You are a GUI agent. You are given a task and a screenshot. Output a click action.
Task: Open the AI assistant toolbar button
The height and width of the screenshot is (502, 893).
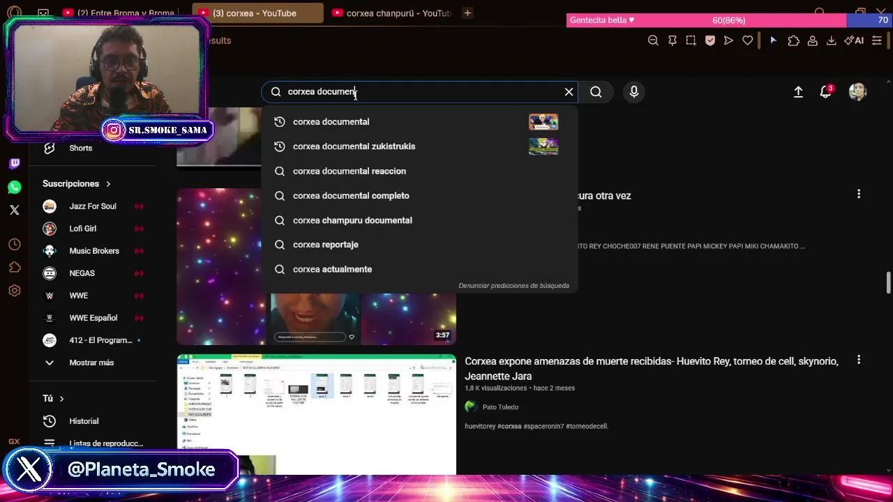click(854, 40)
